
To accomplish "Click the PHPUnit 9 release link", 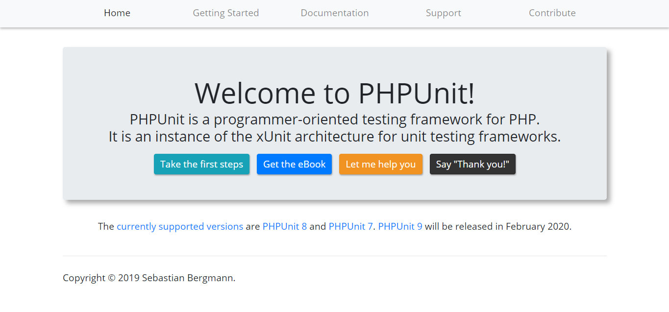I will click(x=400, y=226).
